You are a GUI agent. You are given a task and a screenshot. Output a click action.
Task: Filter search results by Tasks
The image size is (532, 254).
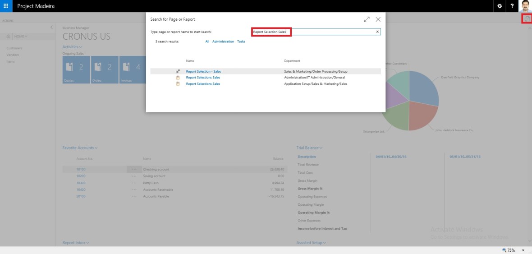(x=241, y=42)
